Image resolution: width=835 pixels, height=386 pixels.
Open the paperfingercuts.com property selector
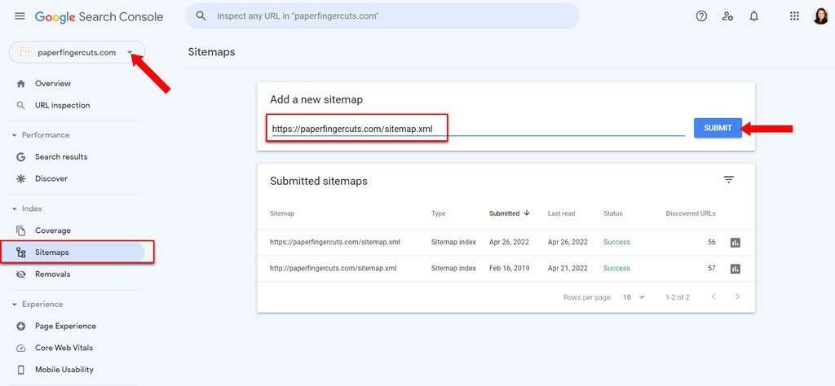tap(77, 53)
